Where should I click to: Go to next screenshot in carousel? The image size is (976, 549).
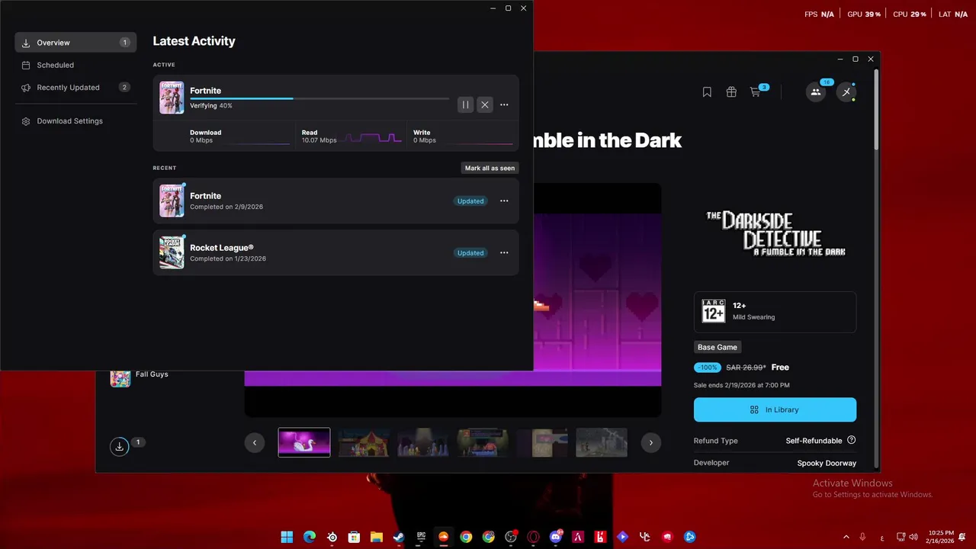tap(650, 442)
